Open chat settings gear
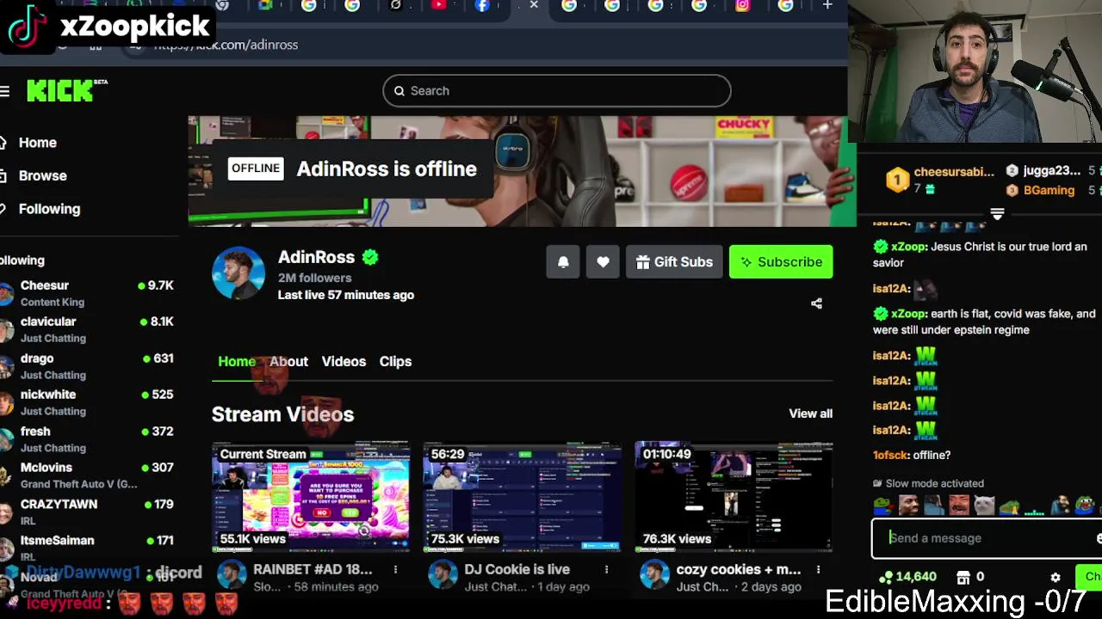The height and width of the screenshot is (619, 1102). tap(1056, 577)
